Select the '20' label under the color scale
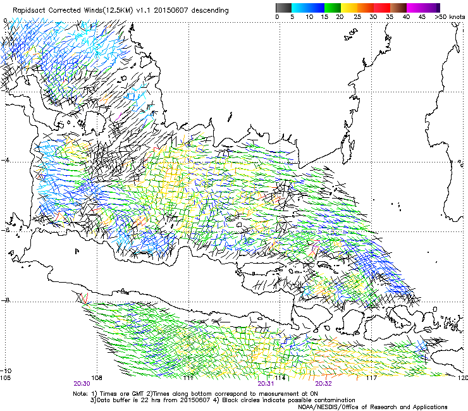 [340, 17]
